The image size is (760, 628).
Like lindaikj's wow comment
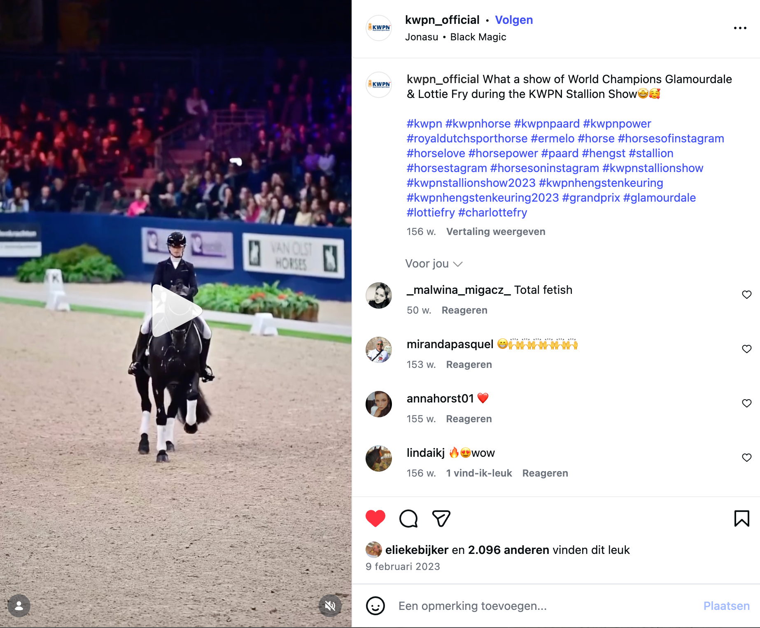pyautogui.click(x=747, y=458)
